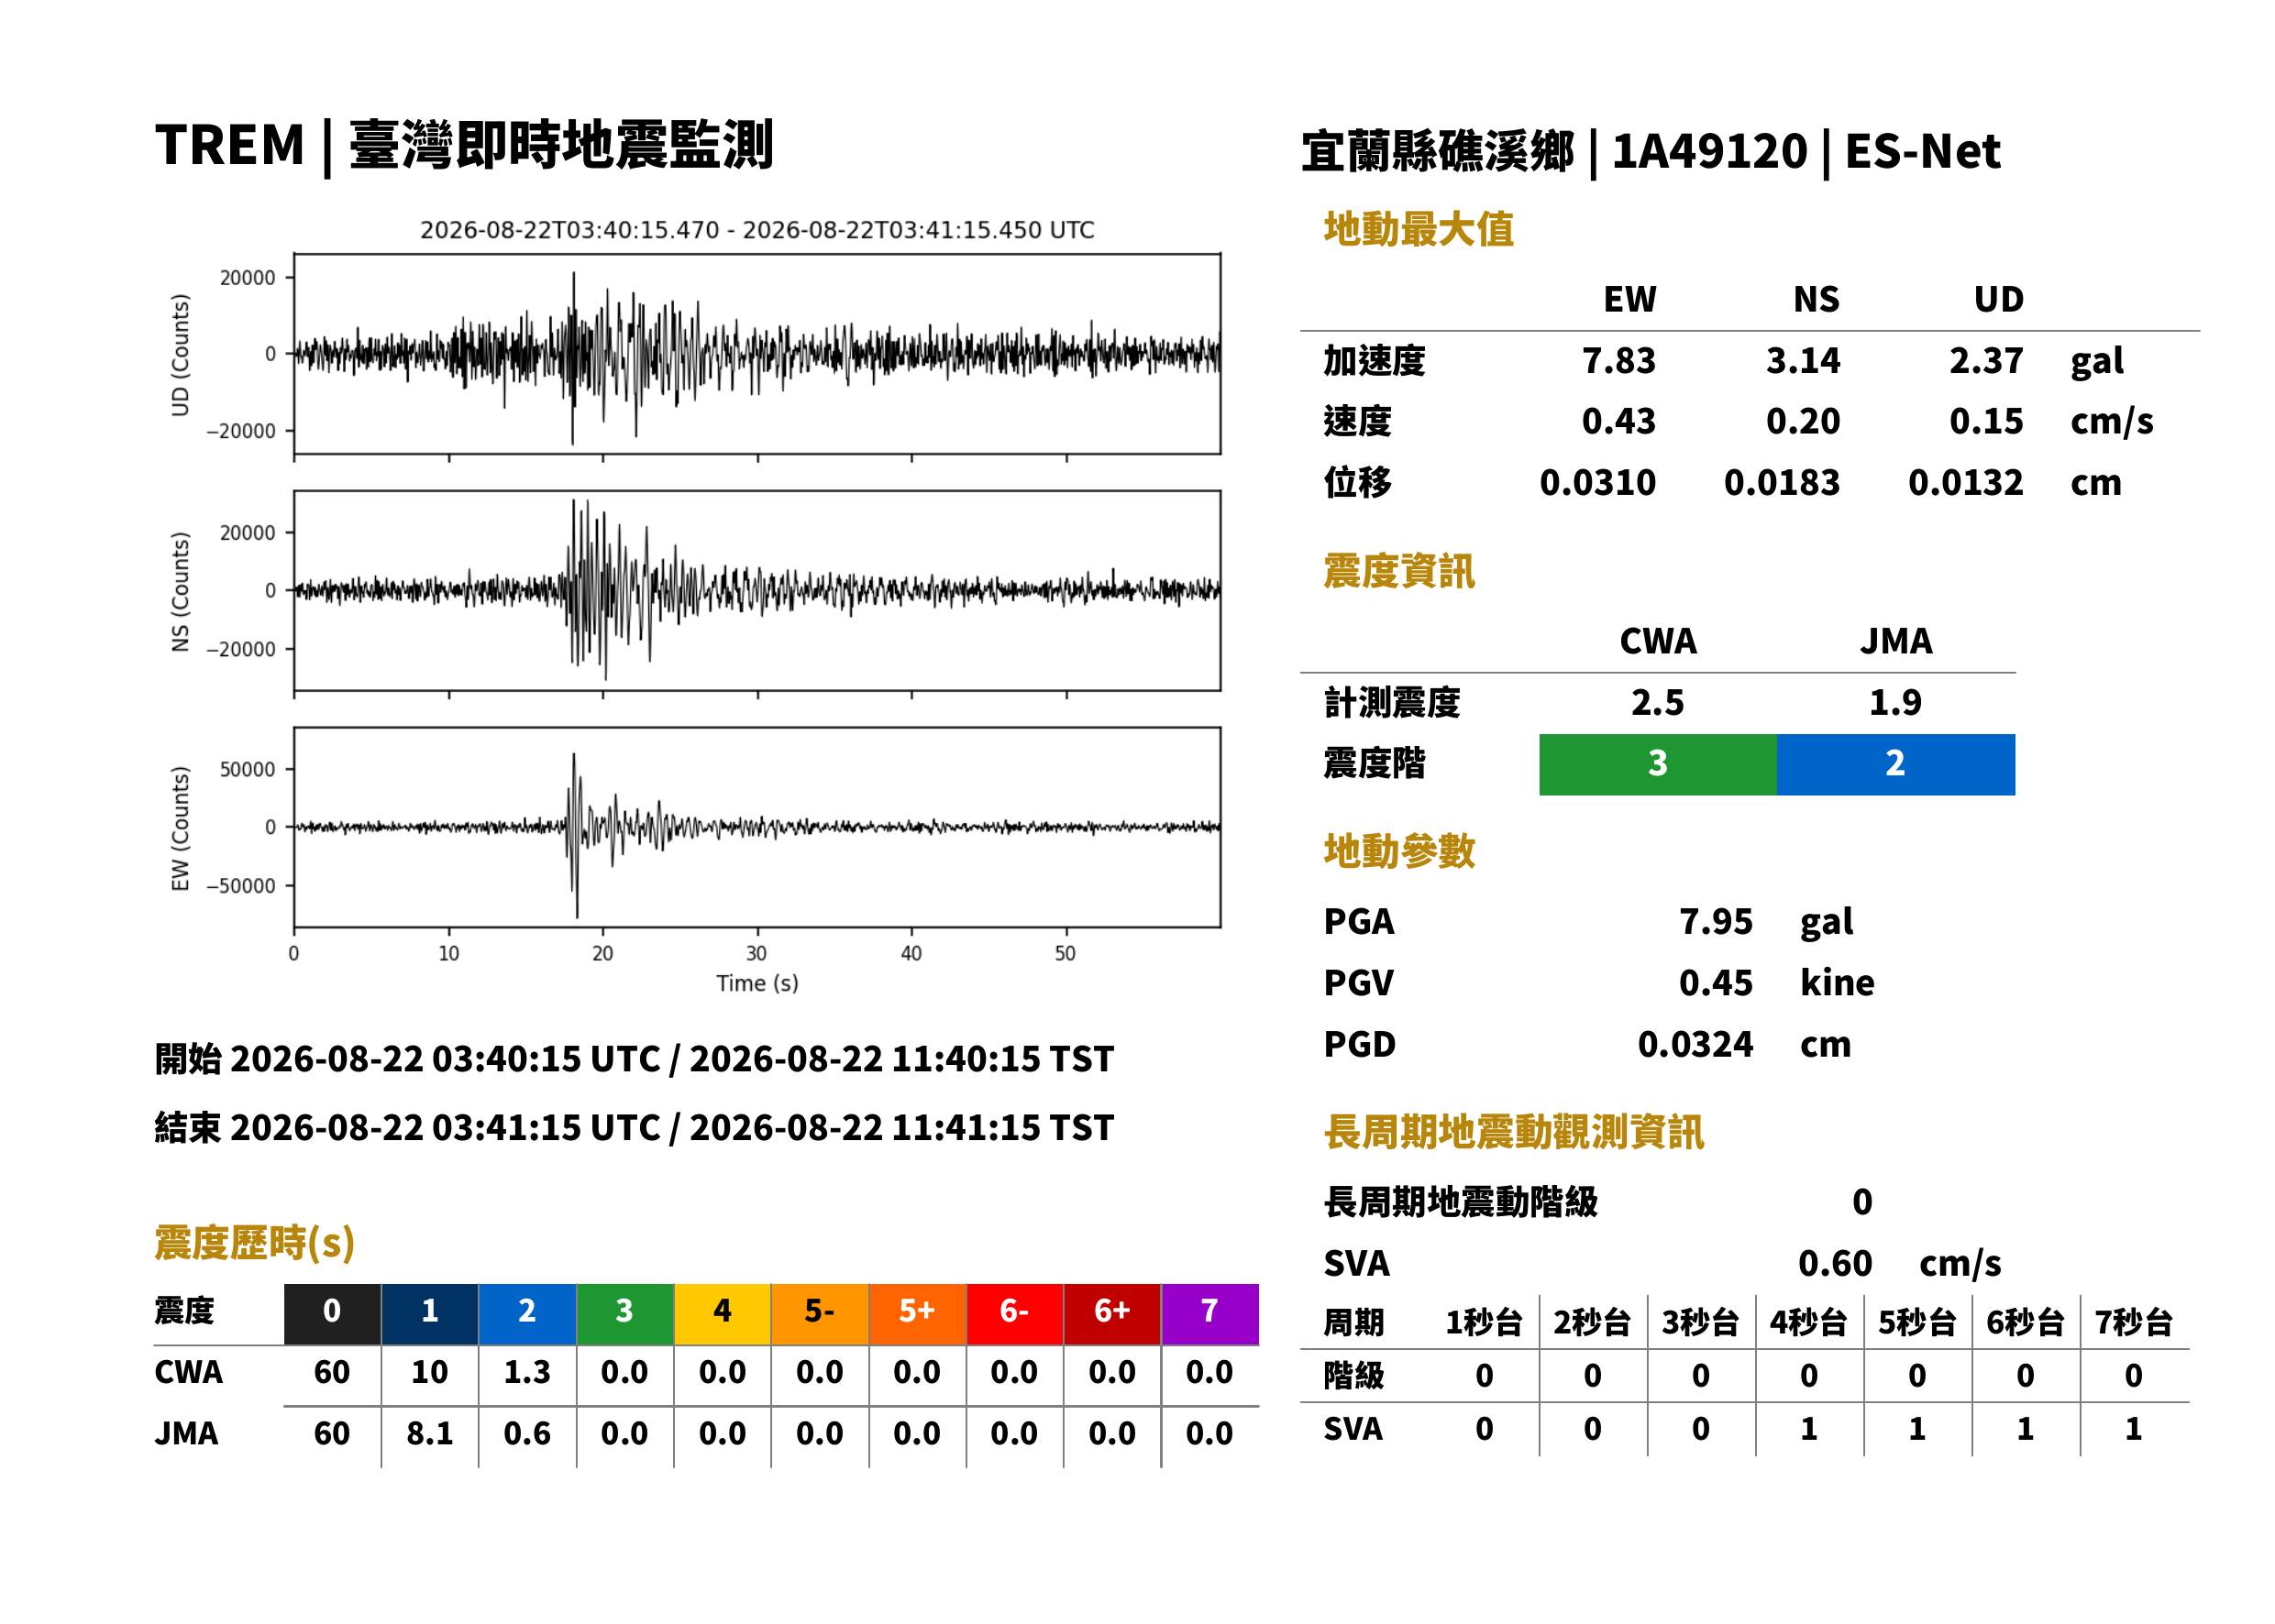
Task: Click the JMA blue intensity level 2 box
Action: click(x=1894, y=764)
